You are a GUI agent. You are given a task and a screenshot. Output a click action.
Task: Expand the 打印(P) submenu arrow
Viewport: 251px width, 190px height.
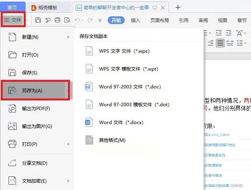(x=68, y=144)
